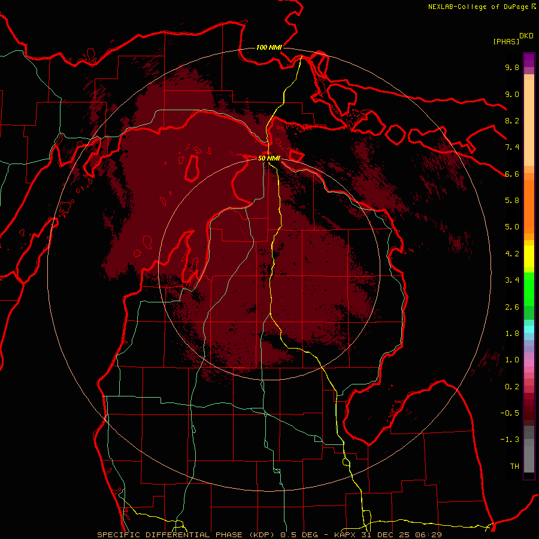Click the bright green swatch beside 3.4
This screenshot has width=539, height=539.
click(529, 288)
